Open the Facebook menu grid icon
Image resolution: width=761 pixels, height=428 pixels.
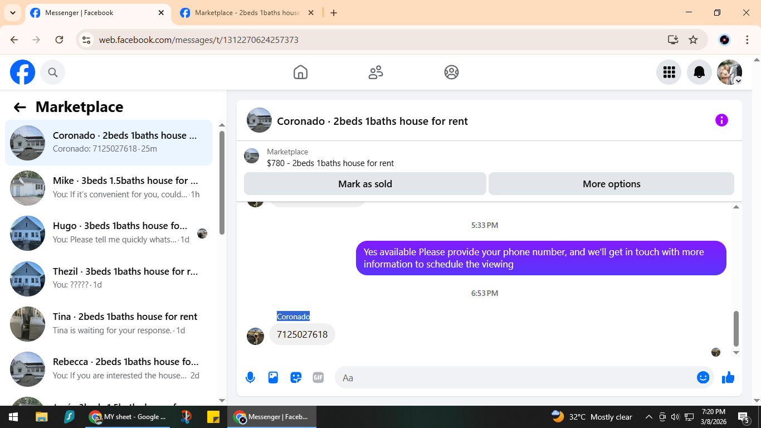pyautogui.click(x=669, y=72)
